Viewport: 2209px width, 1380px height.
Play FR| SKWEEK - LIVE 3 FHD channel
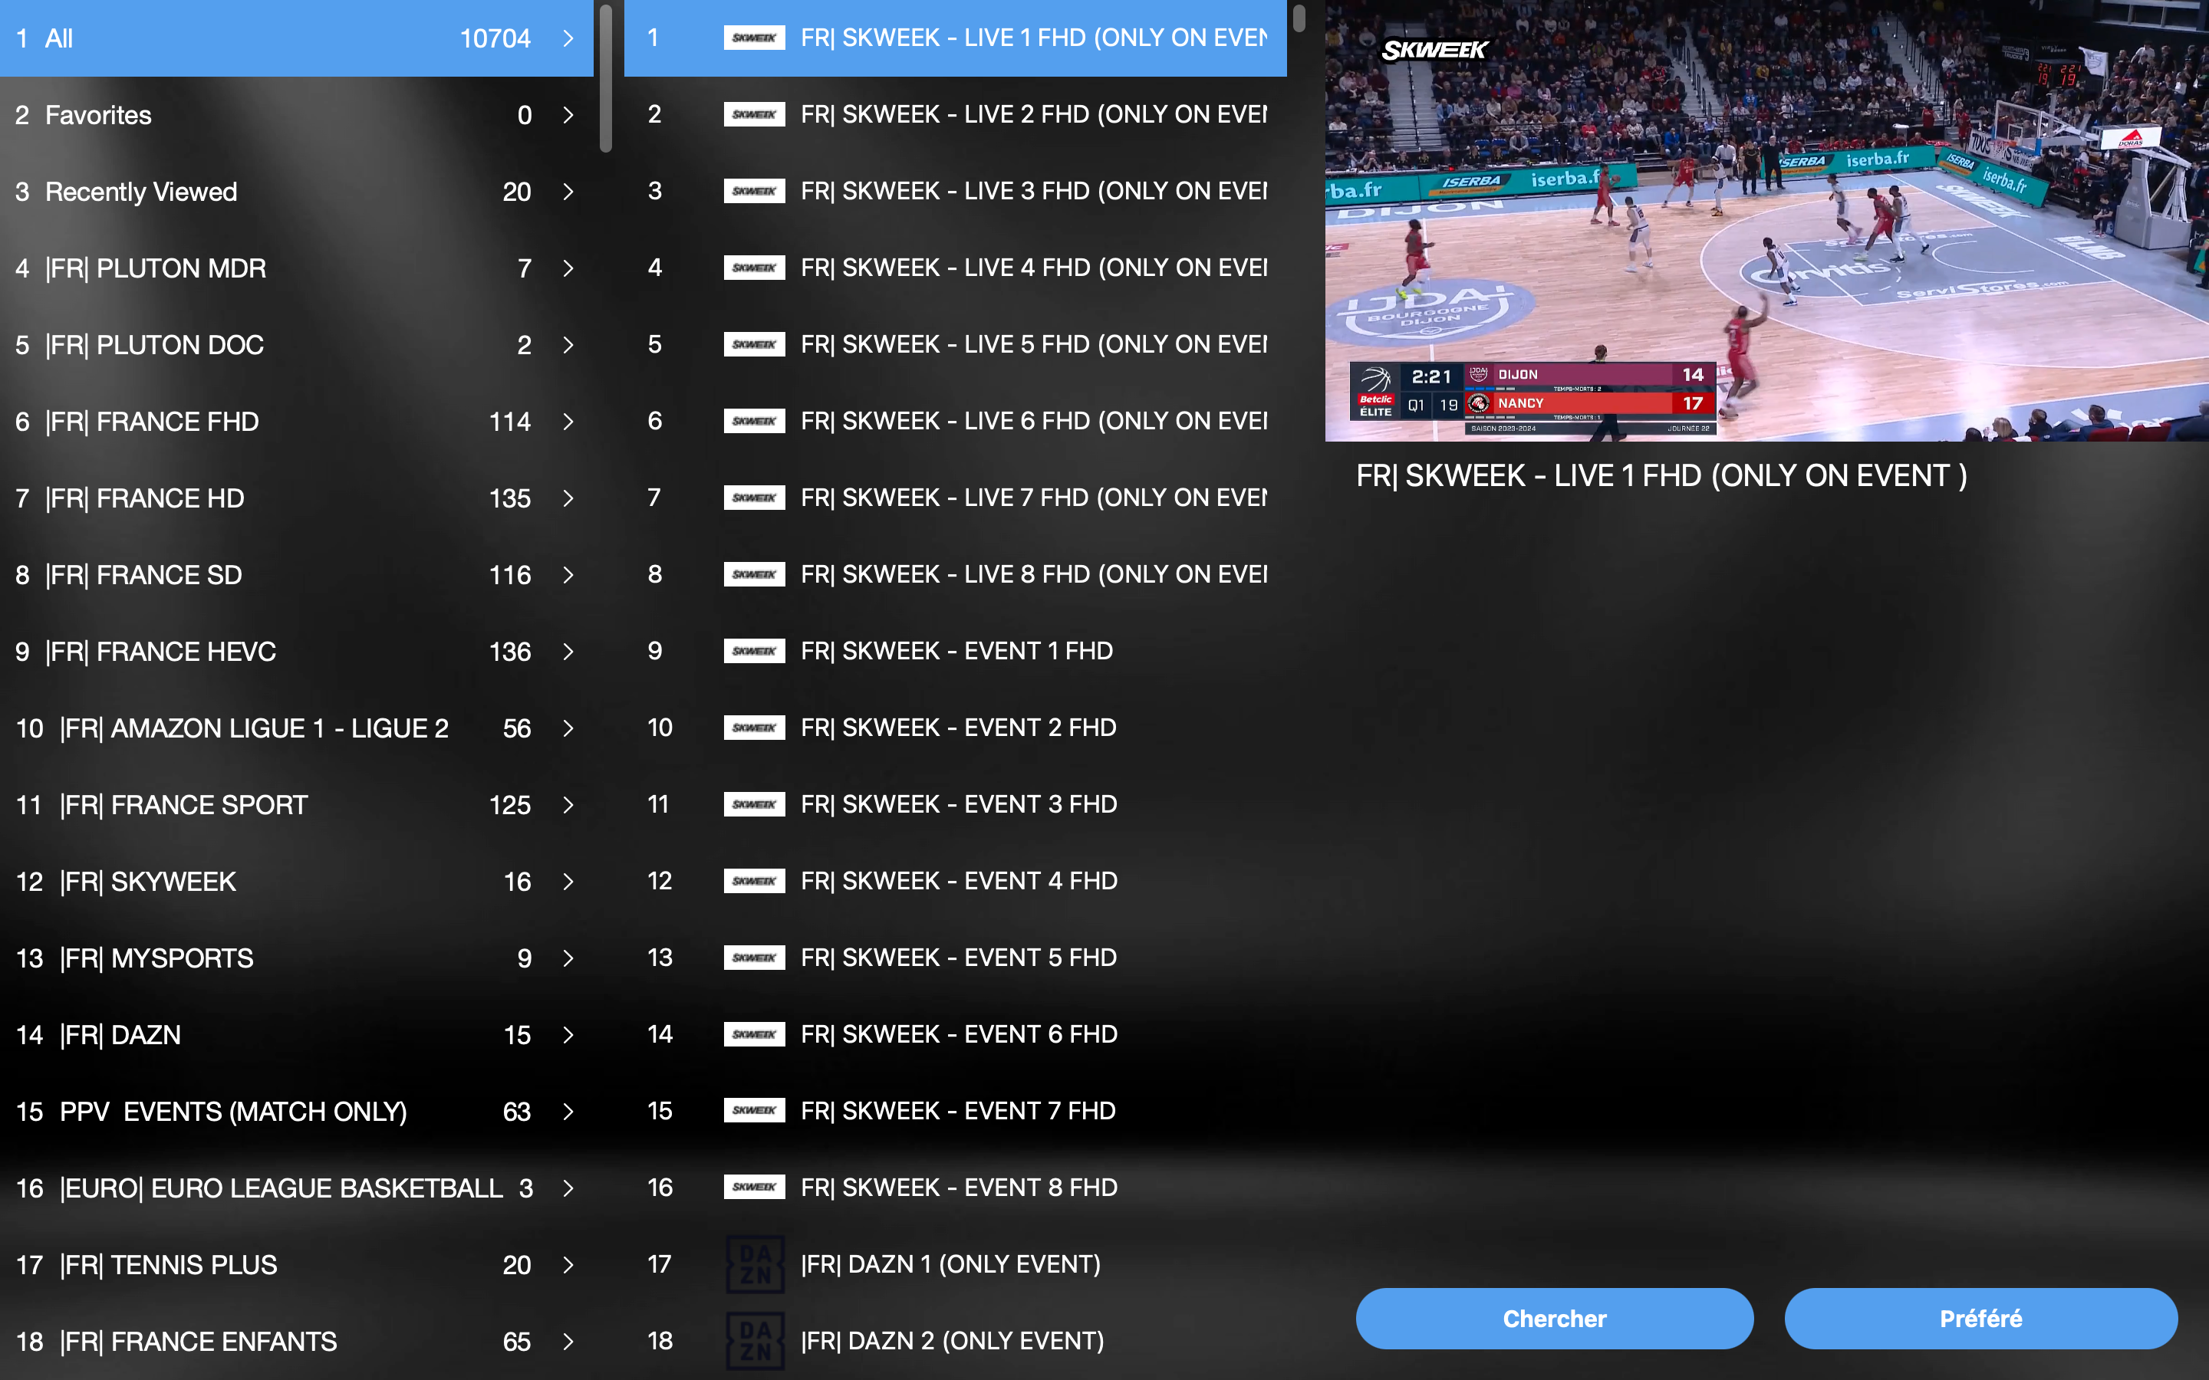pyautogui.click(x=956, y=191)
